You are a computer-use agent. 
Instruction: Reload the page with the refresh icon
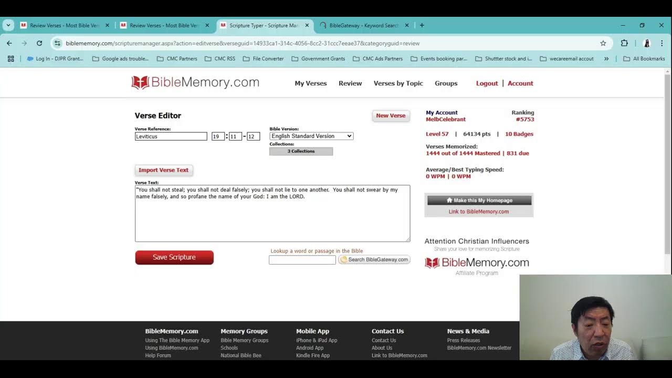(39, 43)
